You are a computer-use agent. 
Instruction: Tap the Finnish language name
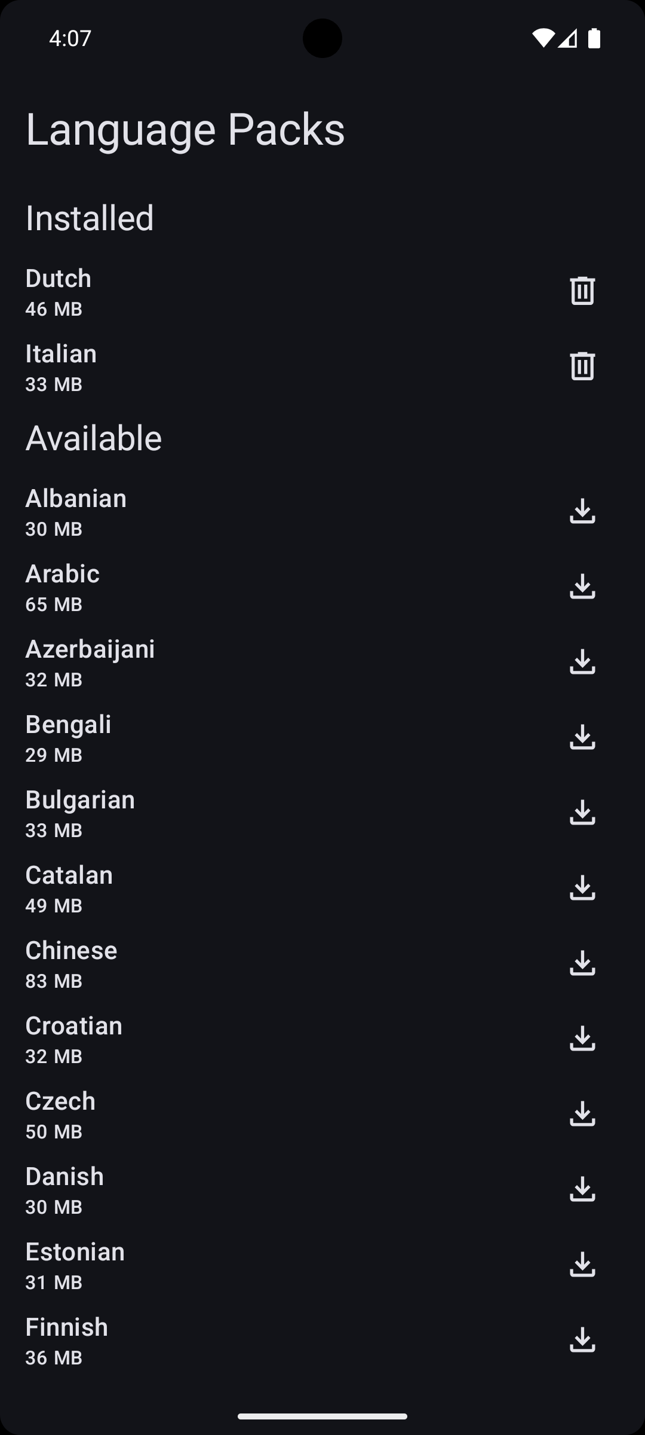pos(66,1327)
